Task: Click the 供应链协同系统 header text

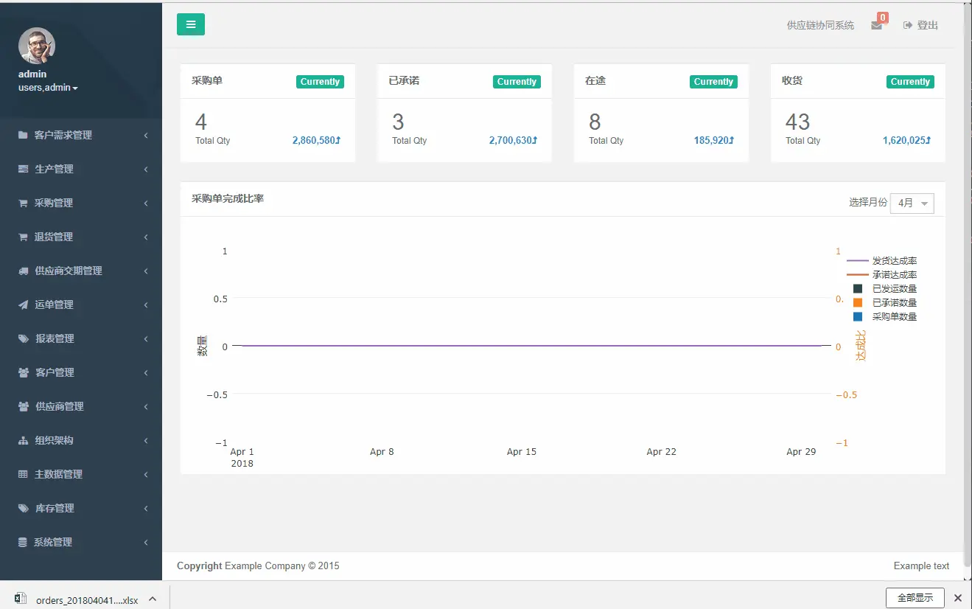Action: pyautogui.click(x=820, y=25)
